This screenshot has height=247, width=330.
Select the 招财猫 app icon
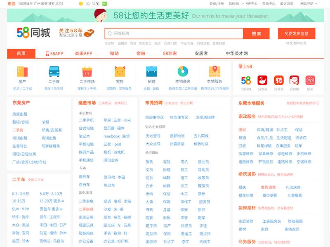pyautogui.click(x=294, y=80)
